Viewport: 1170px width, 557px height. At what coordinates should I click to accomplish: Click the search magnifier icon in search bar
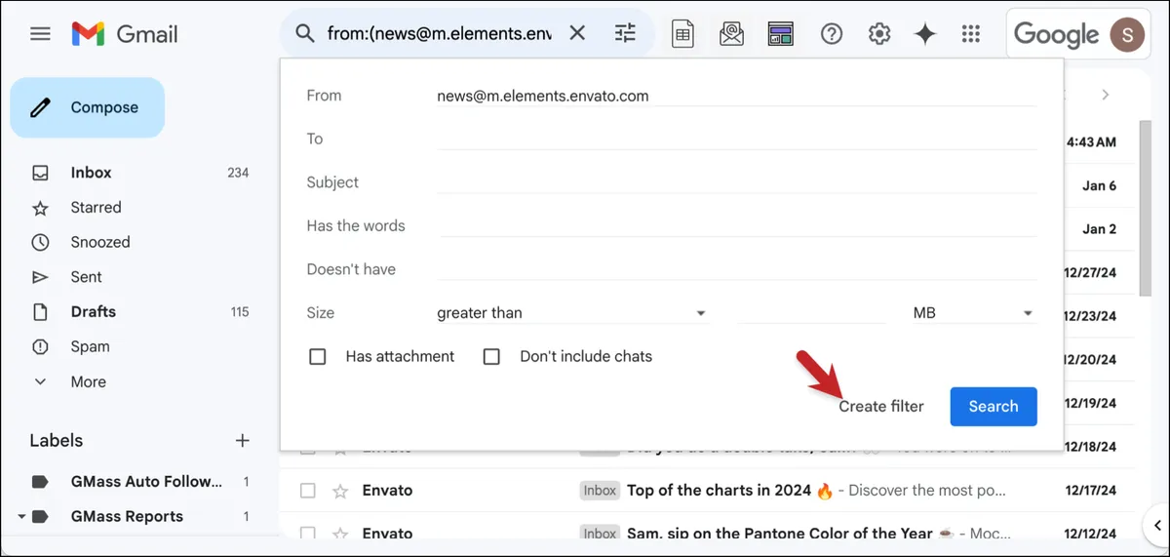305,34
